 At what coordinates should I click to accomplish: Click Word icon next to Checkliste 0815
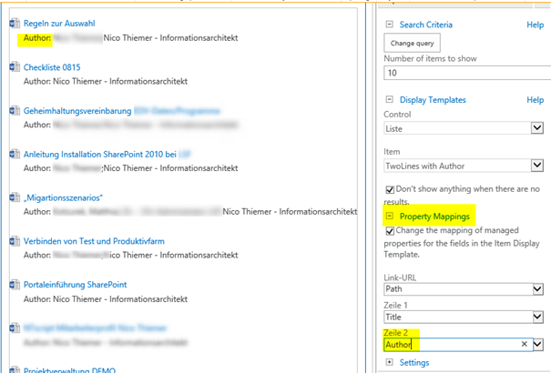pyautogui.click(x=15, y=66)
